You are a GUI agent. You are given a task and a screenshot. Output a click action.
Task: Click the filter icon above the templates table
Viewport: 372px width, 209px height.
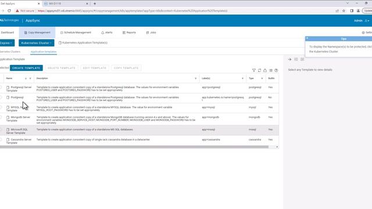[x=254, y=70]
